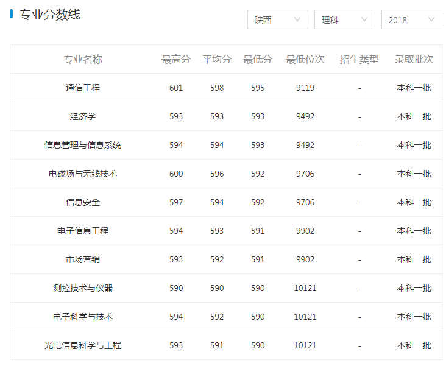This screenshot has width=446, height=366.
Task: Click rank 9492 in the 经济学 row
Action: pyautogui.click(x=305, y=116)
